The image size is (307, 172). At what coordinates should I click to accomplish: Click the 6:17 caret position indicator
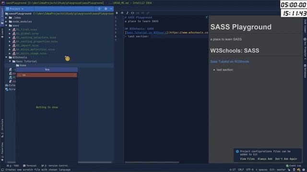point(233,170)
